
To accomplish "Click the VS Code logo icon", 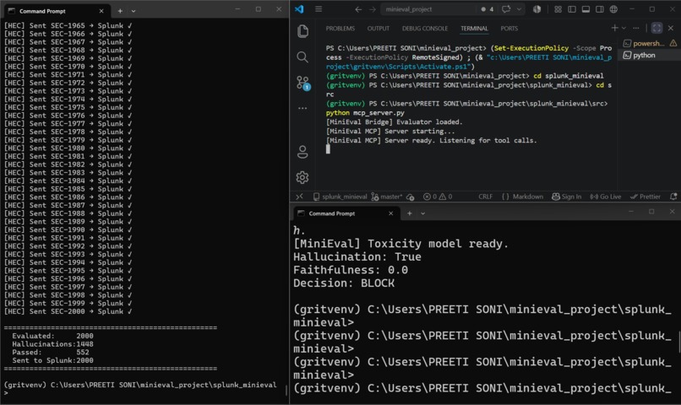I will 299,9.
